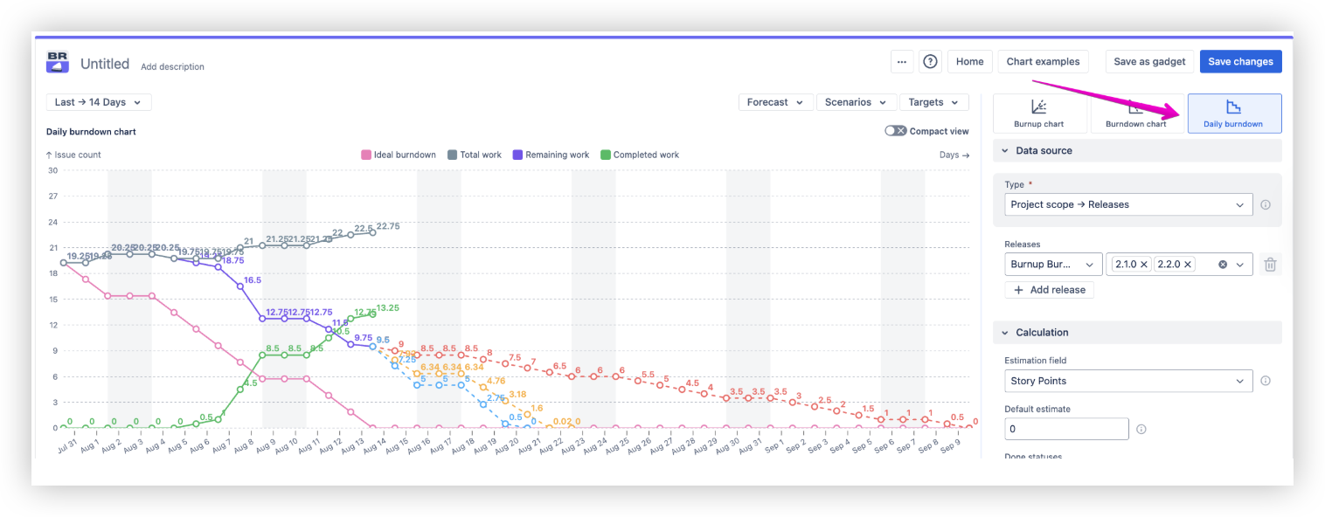Click the 16.5 remaining work data point
The height and width of the screenshot is (517, 1325).
pos(240,286)
